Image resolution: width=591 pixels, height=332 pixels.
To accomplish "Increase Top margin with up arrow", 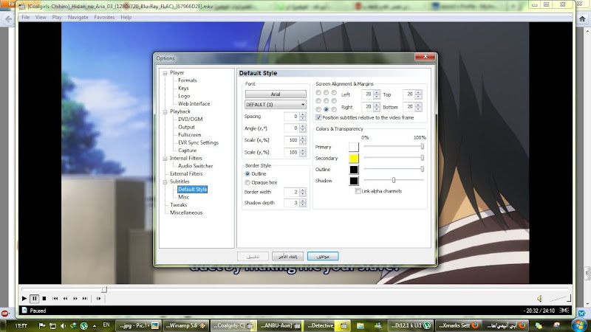I will (x=418, y=93).
